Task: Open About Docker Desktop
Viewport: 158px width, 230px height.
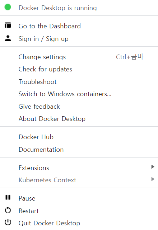Action: coord(79,119)
